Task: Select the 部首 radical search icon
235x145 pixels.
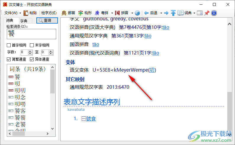Action: 64,13
